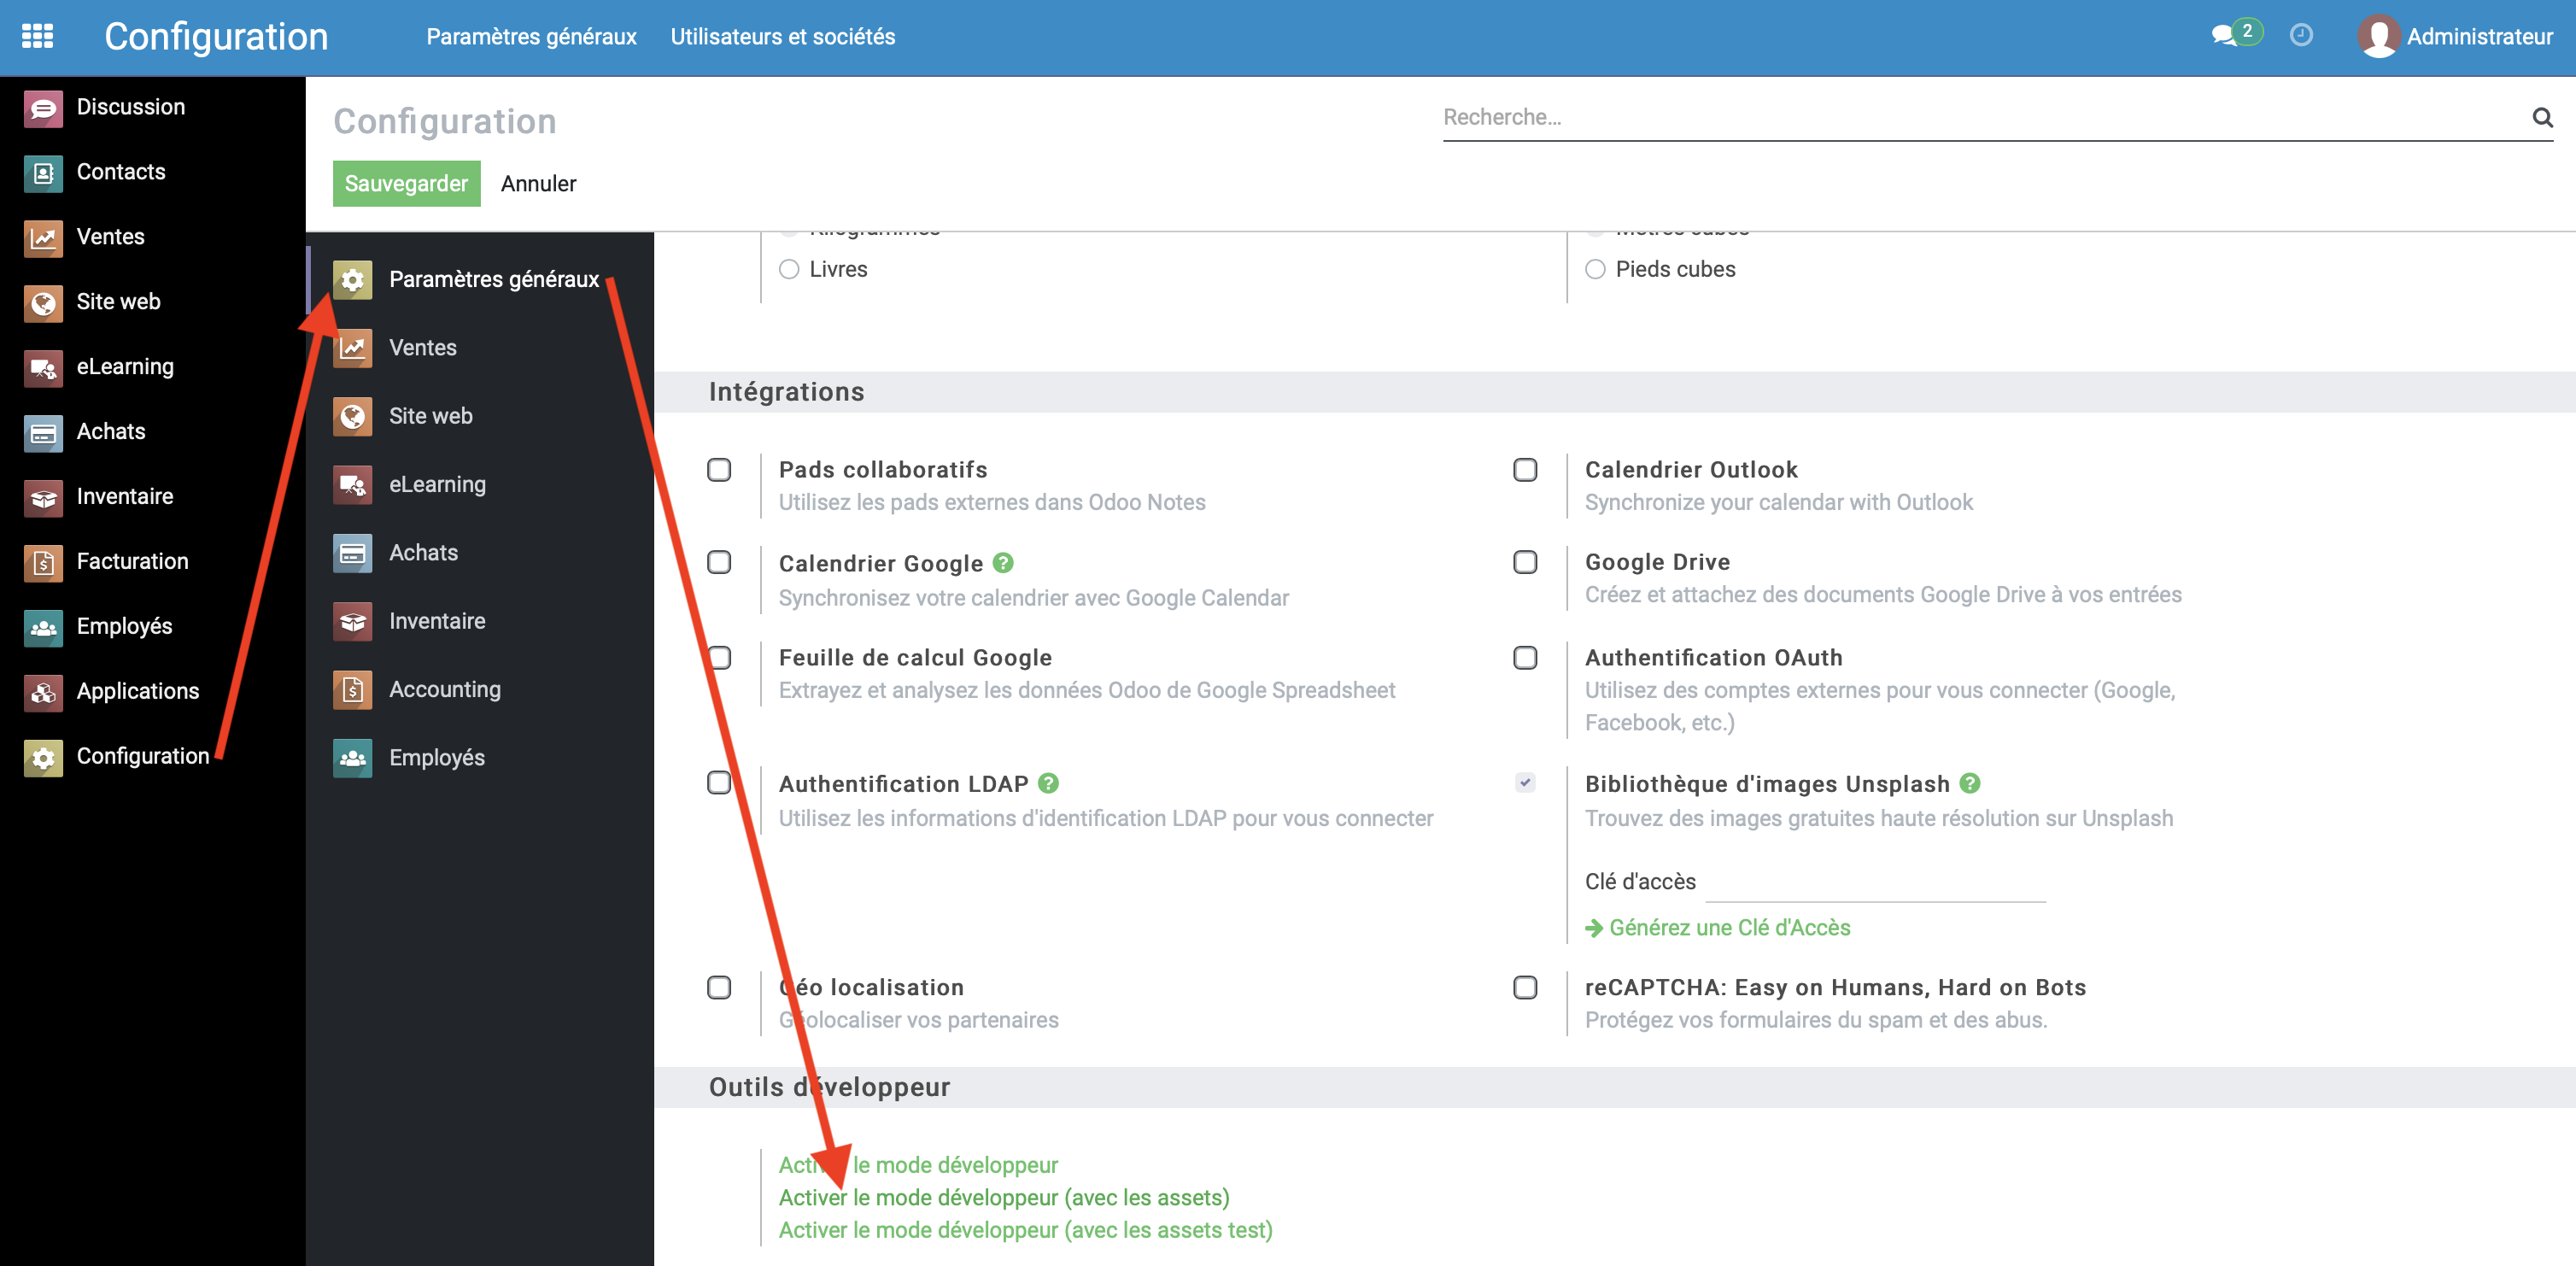Select the Accounting settings section icon
Viewport: 2576px width, 1266px height.
coord(352,690)
